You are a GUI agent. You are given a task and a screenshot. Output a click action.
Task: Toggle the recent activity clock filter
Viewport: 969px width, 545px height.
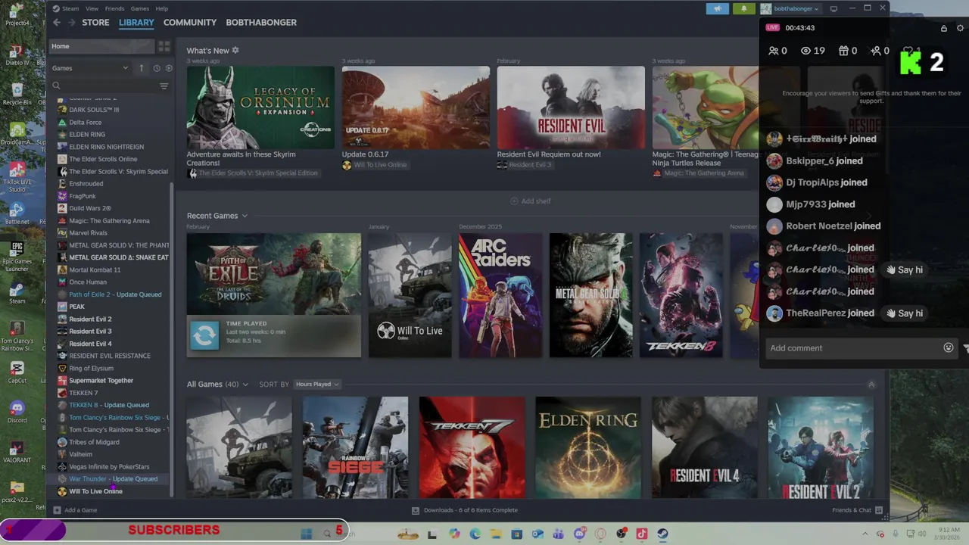tap(157, 68)
